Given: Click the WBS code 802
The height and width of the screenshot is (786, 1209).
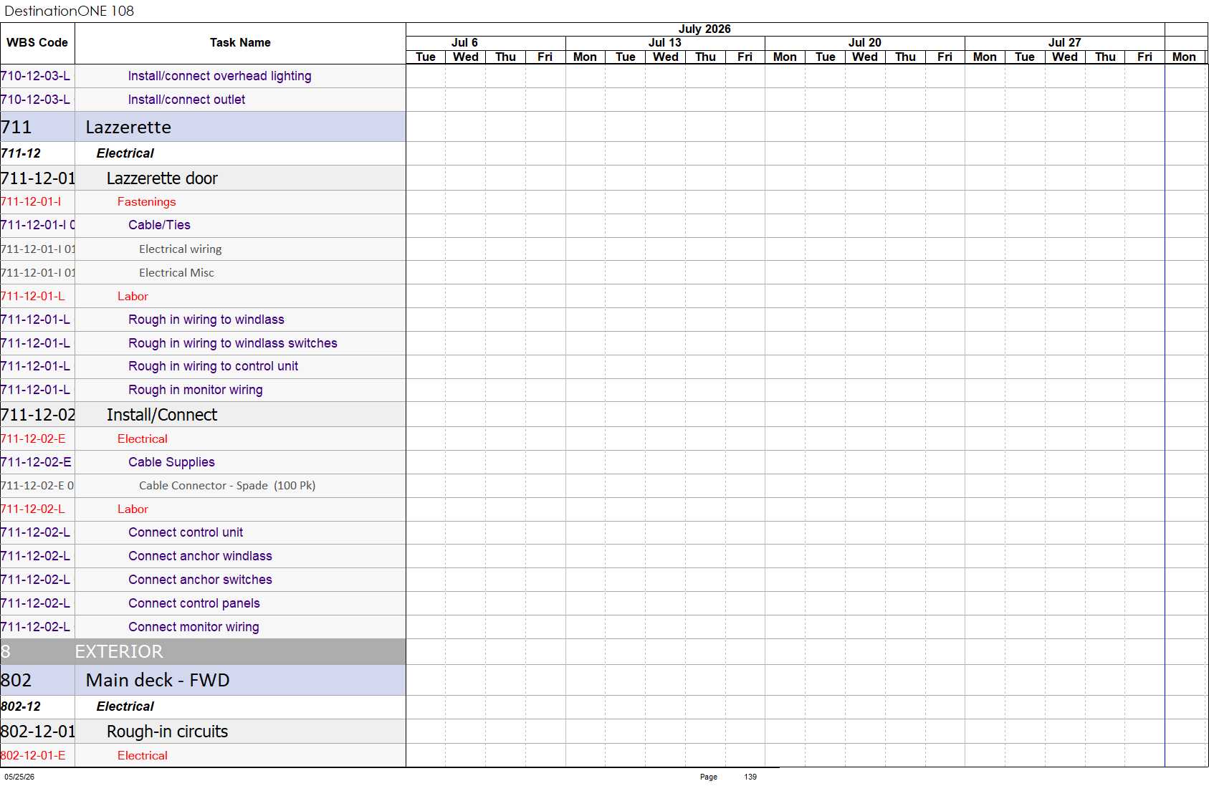Looking at the screenshot, I should coord(16,681).
